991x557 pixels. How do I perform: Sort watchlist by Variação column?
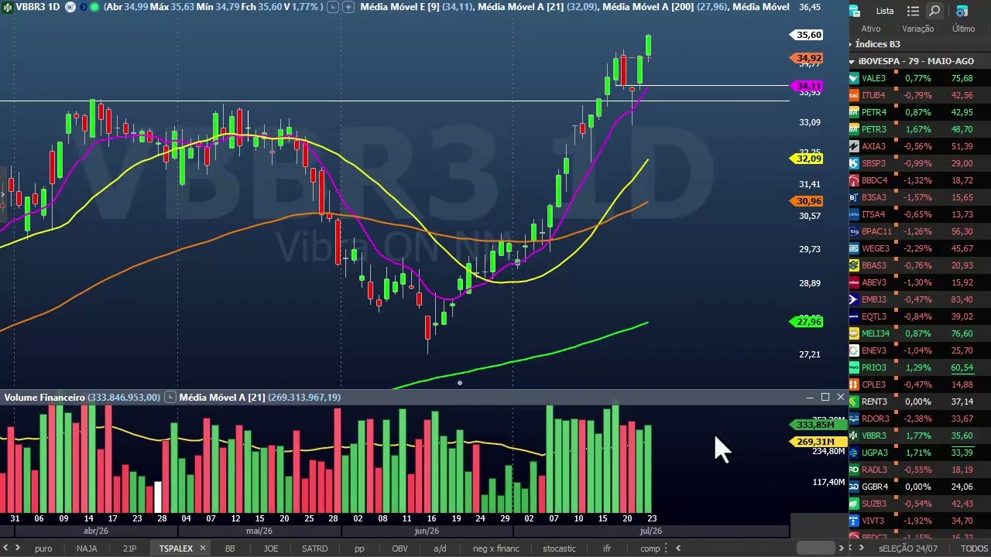pos(918,29)
